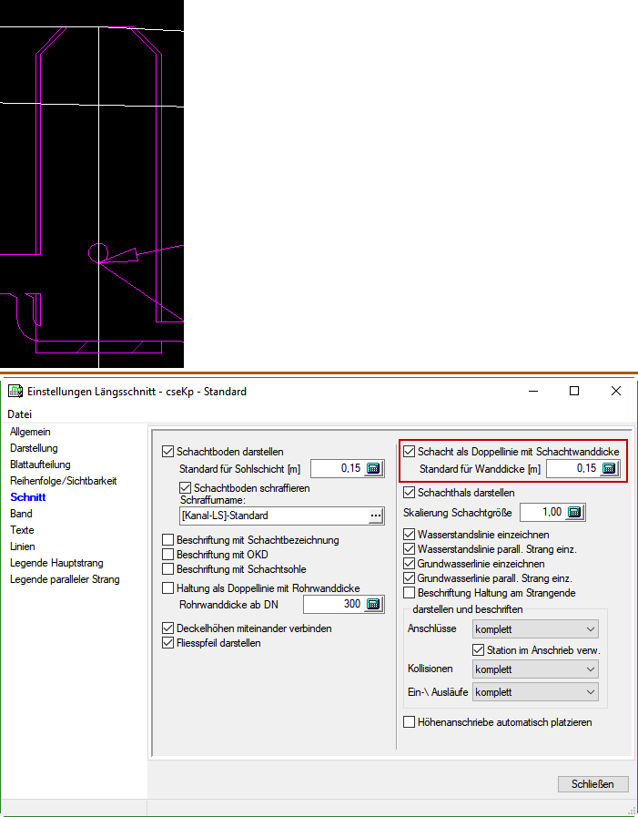Open the Kollisionen dropdown
This screenshot has width=638, height=817.
coord(535,669)
